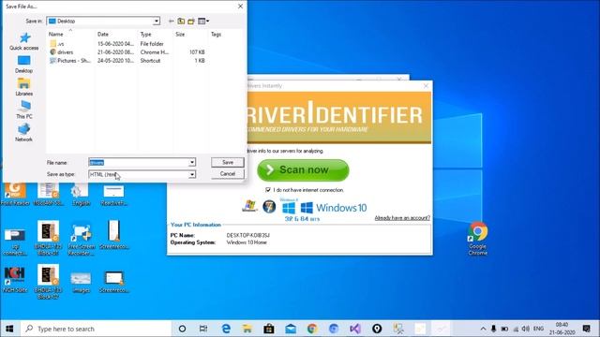The height and width of the screenshot is (337, 600).
Task: Select the Free Screen Recorder desktop shortcut
Action: [82, 239]
